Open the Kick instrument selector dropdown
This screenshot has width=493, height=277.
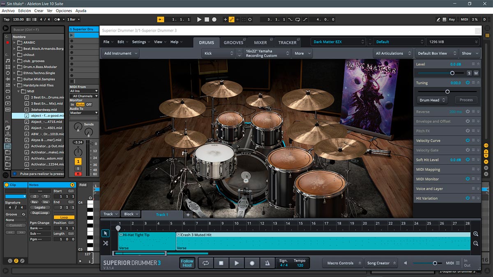219,53
